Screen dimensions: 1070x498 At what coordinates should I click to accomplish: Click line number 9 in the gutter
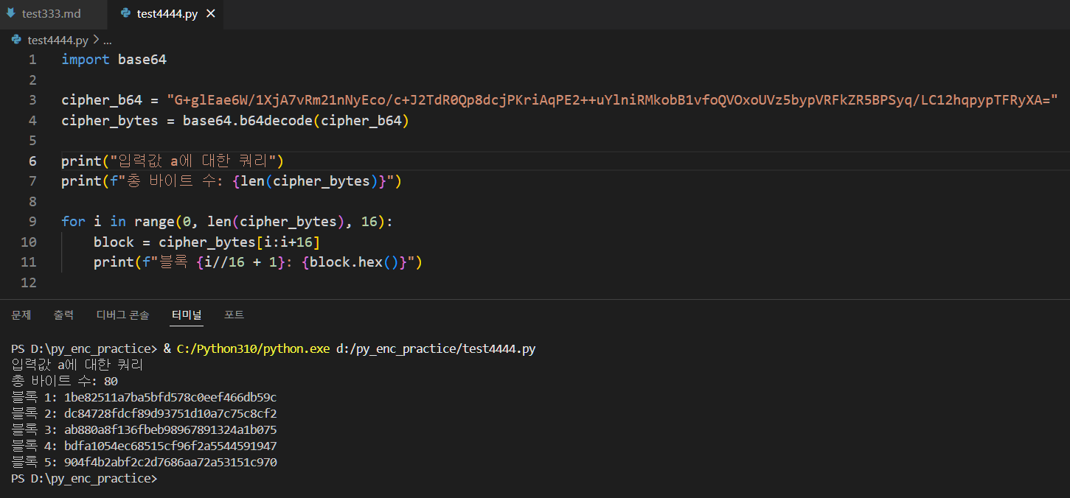pyautogui.click(x=32, y=222)
